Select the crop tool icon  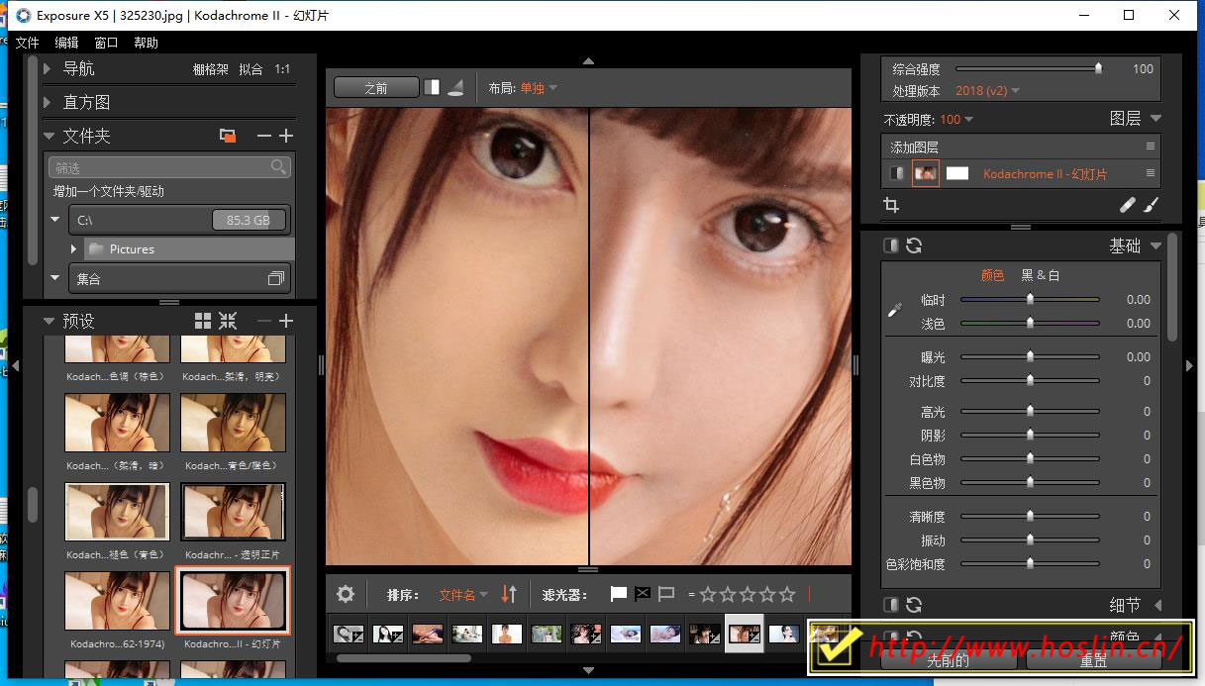891,205
